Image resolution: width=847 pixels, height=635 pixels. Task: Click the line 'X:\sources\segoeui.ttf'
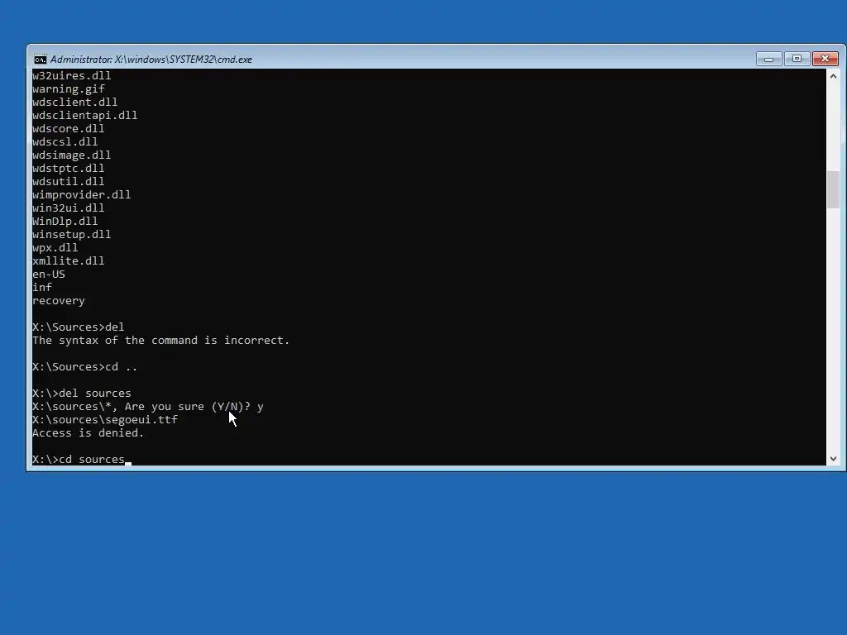click(x=105, y=419)
